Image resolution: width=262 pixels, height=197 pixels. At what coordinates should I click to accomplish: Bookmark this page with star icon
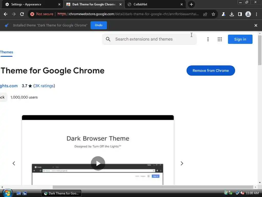point(213,14)
